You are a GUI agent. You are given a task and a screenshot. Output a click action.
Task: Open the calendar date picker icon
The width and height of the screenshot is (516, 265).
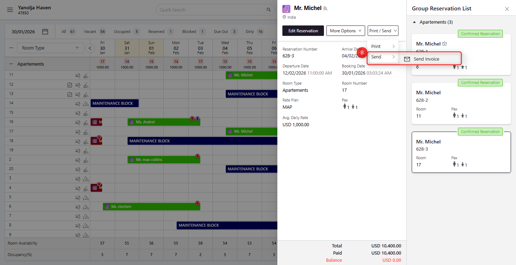click(x=45, y=32)
